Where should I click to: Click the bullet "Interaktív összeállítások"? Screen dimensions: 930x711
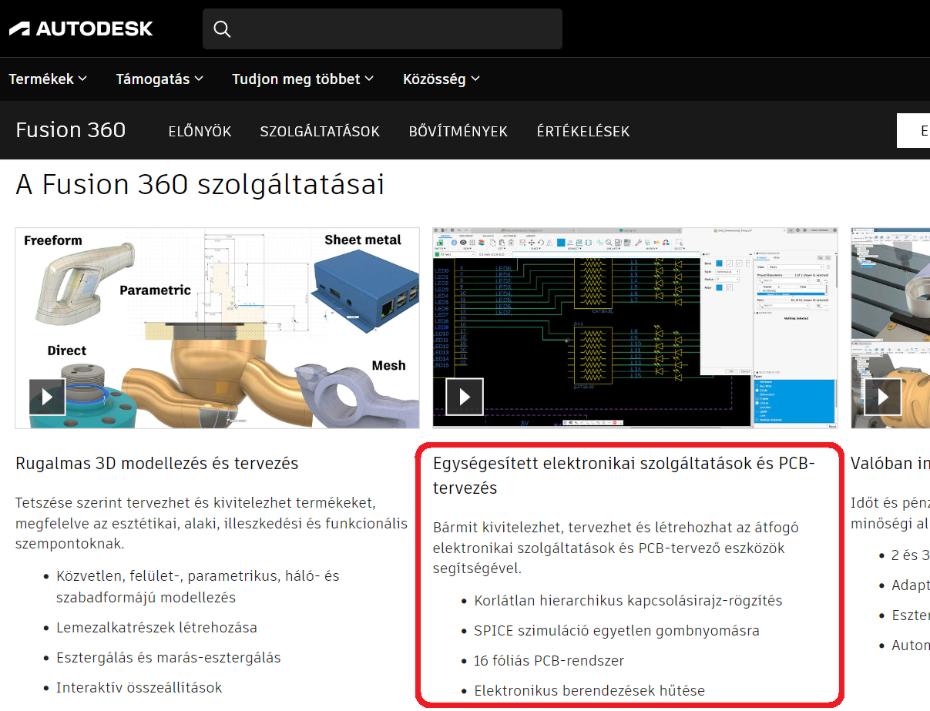[139, 687]
